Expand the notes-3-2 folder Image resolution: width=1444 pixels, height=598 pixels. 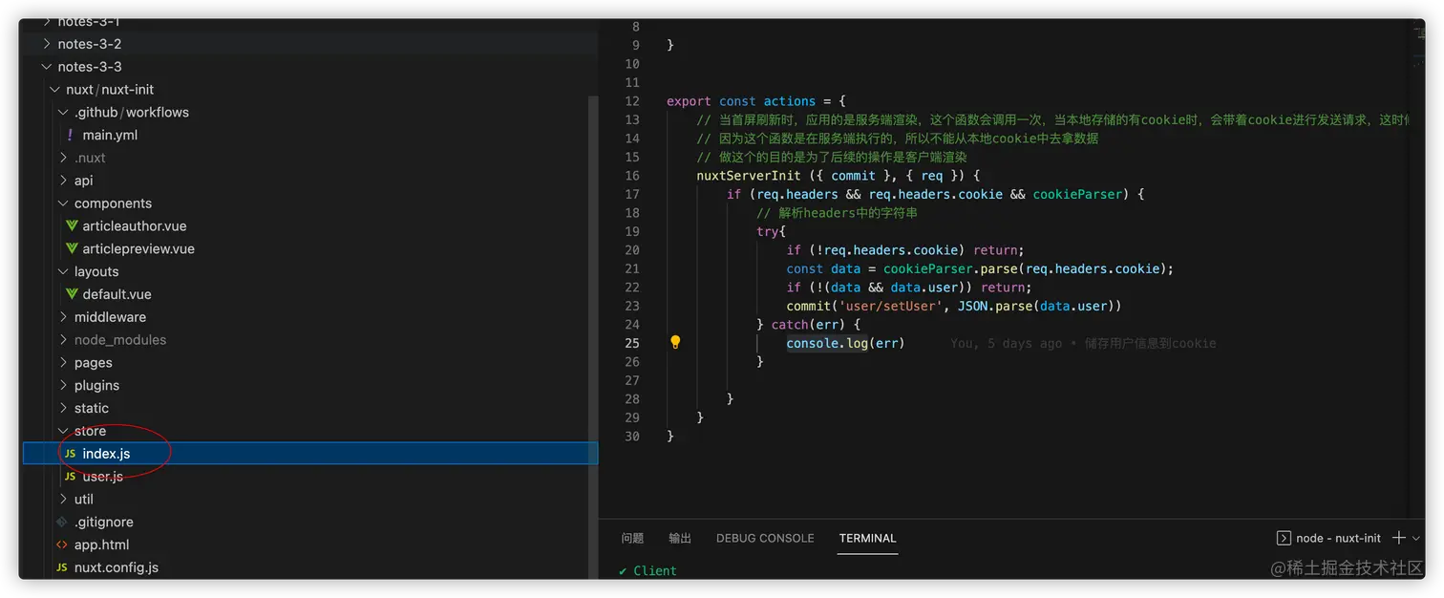pyautogui.click(x=46, y=44)
